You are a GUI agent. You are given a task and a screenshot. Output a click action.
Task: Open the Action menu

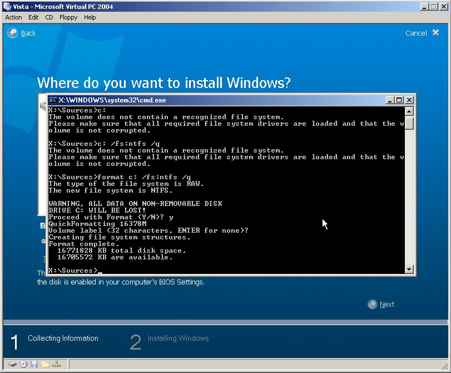pyautogui.click(x=13, y=17)
